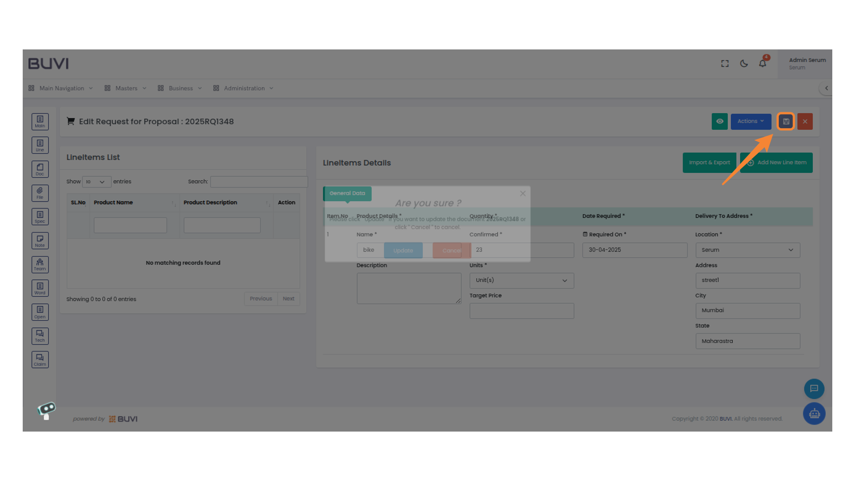Open the Team sidebar icon
Image resolution: width=855 pixels, height=481 pixels.
pyautogui.click(x=40, y=265)
